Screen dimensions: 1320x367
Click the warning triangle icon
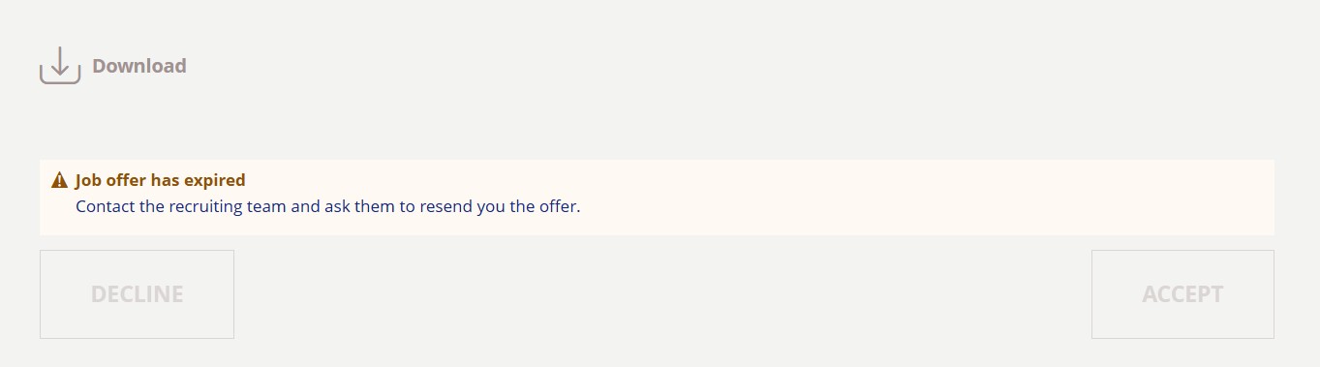[x=59, y=180]
